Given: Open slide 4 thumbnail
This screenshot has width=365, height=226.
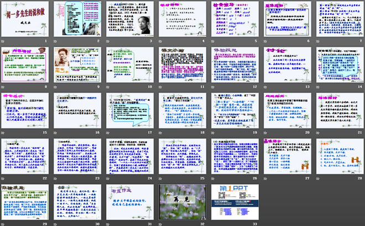Looking at the screenshot, I should click(182, 19).
